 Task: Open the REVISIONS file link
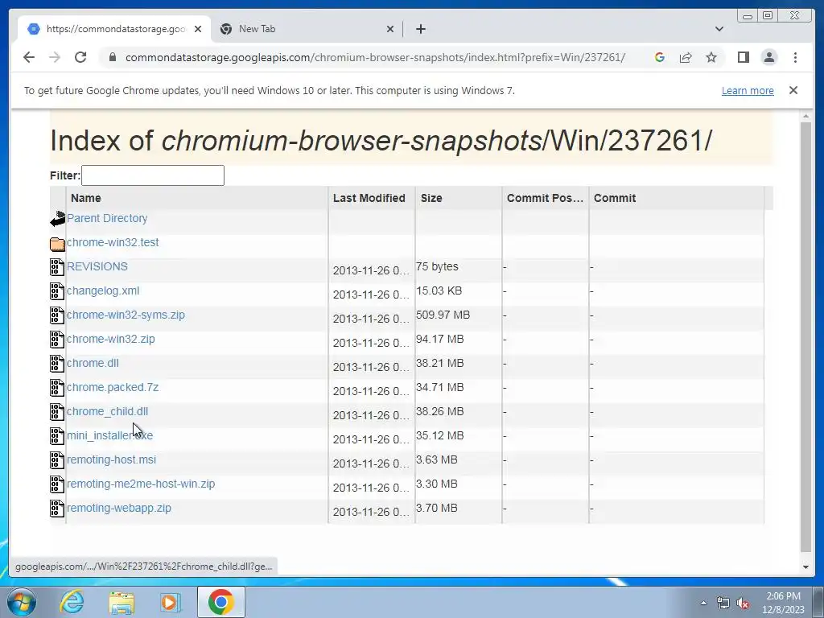[97, 266]
